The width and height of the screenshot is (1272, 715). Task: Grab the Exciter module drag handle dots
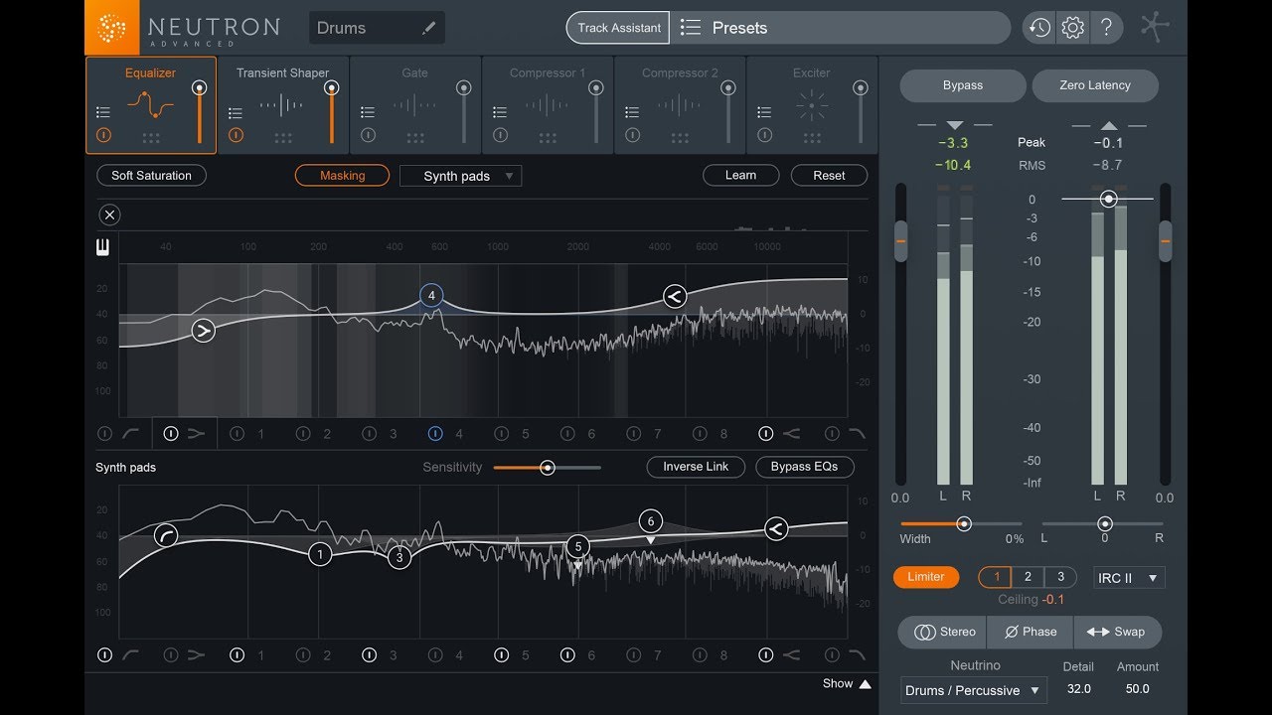(x=812, y=138)
